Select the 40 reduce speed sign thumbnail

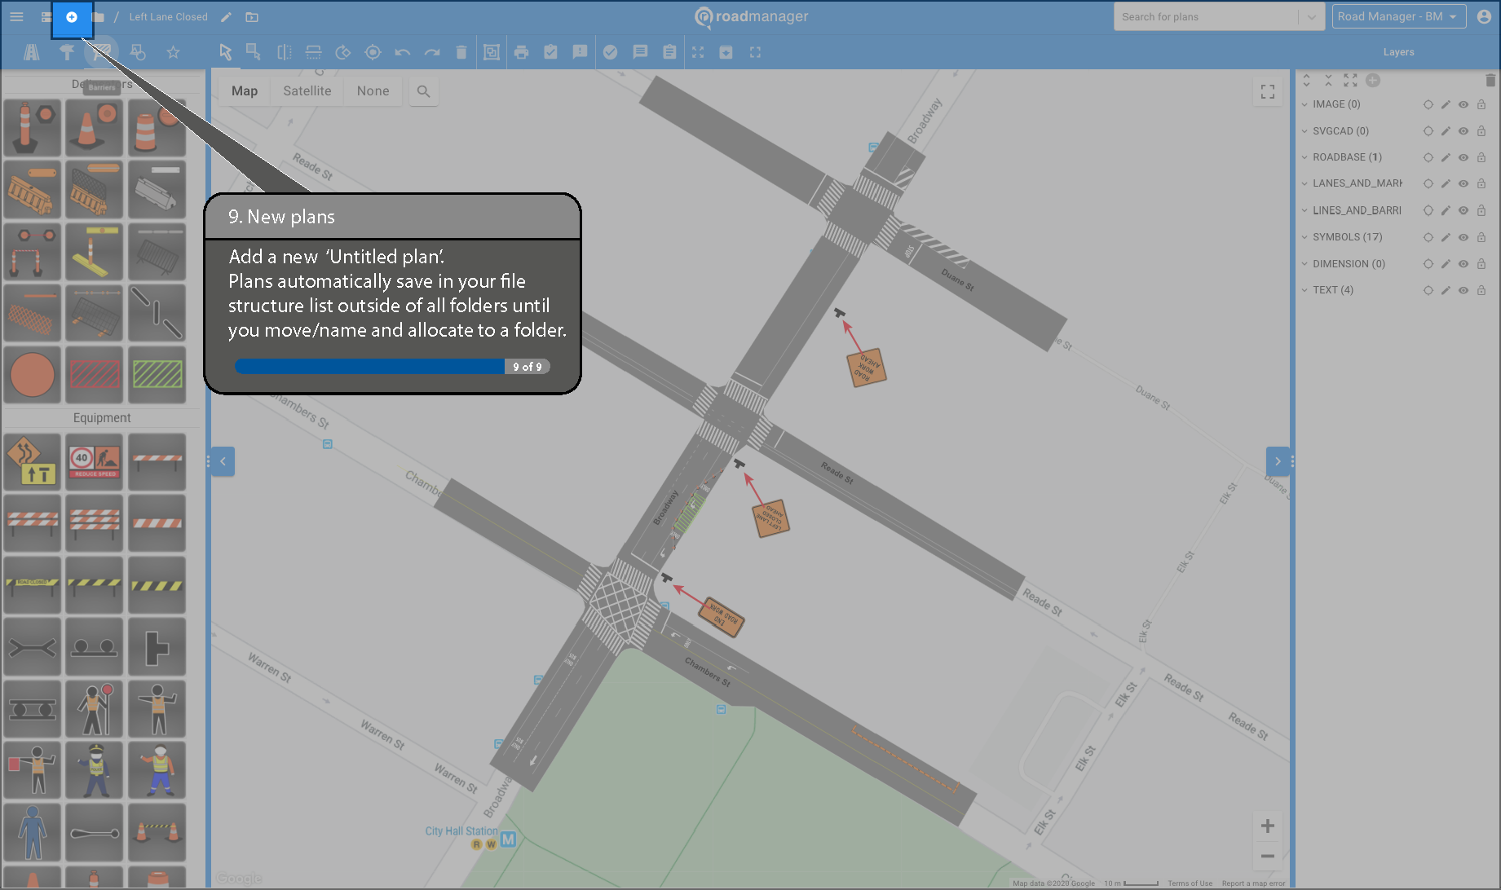[95, 462]
